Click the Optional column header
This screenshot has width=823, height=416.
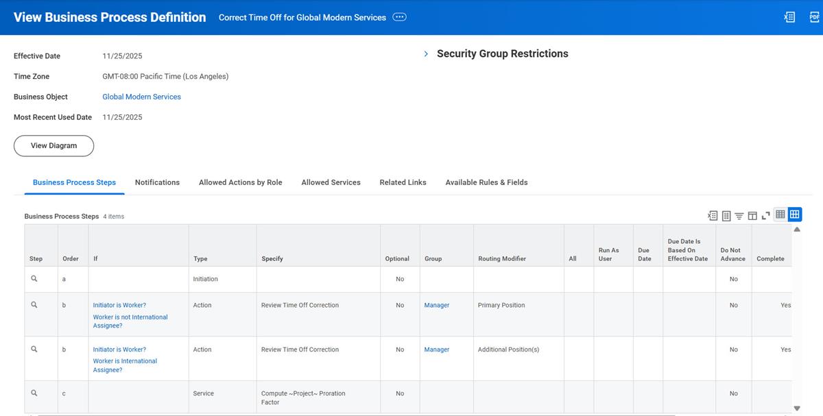401,245
